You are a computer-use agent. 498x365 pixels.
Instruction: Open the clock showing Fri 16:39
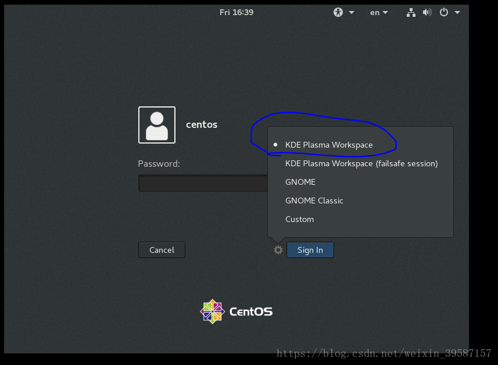tap(237, 12)
